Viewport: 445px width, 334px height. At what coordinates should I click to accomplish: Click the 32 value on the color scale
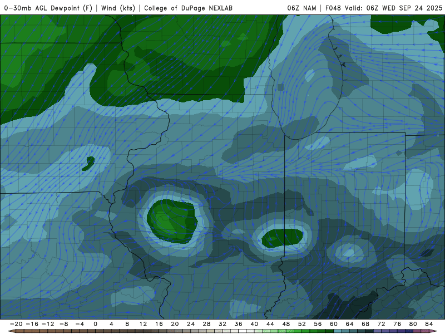222,324
